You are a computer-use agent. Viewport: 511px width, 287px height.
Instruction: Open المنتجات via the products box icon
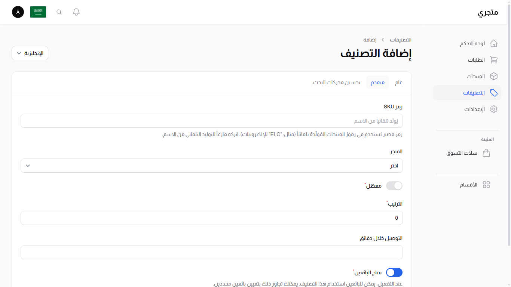494,76
